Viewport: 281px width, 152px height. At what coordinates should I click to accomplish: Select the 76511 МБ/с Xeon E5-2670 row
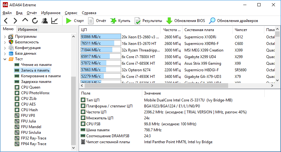177,43
